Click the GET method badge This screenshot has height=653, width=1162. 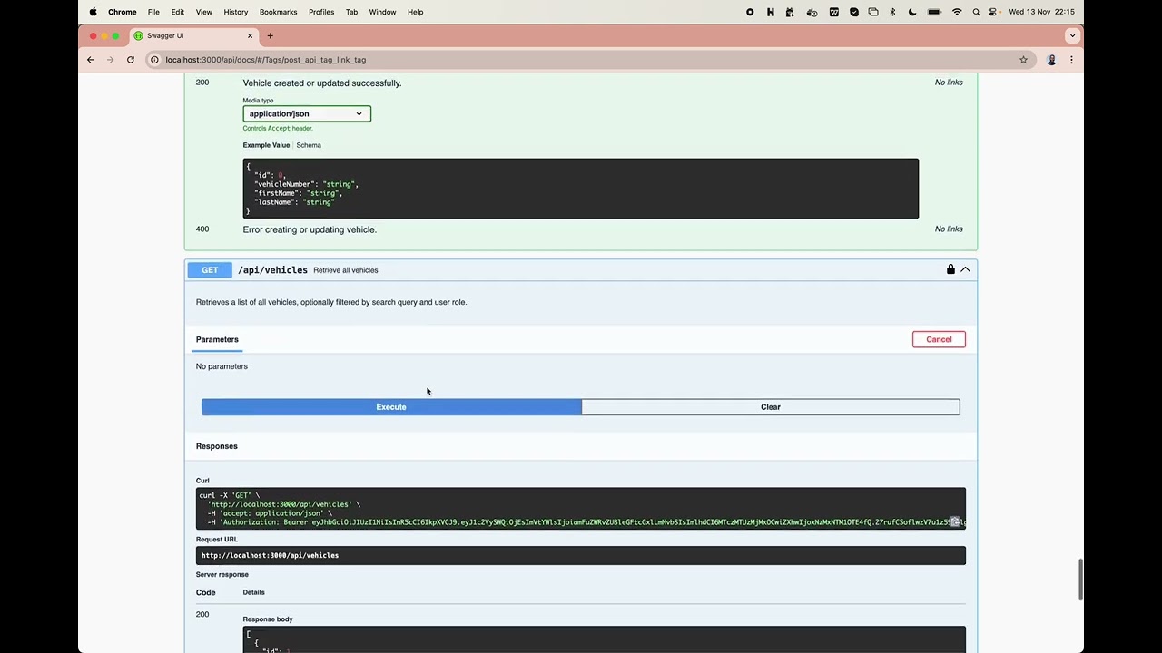pos(210,270)
